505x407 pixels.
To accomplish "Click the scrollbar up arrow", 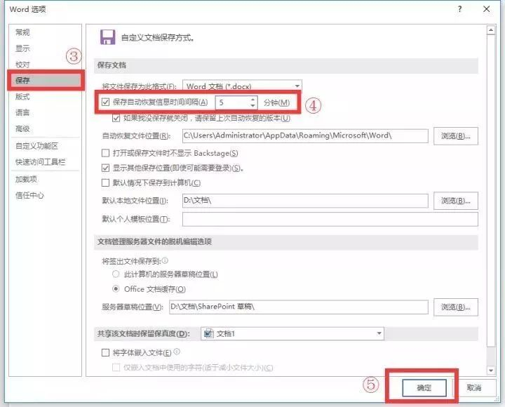I will point(490,30).
